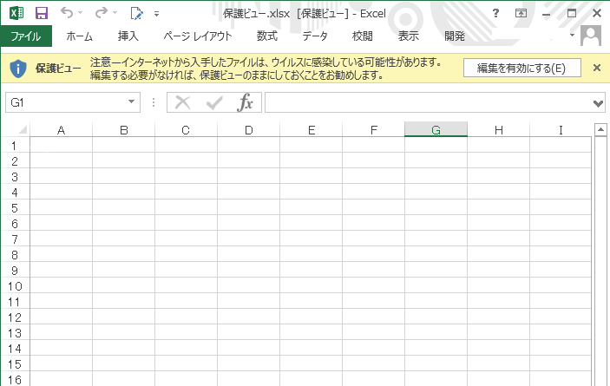Open the ページ レイアウト tab
The height and width of the screenshot is (386, 610).
coord(197,36)
